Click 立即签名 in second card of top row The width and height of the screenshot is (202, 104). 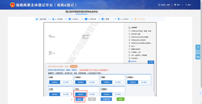pyautogui.click(x=81, y=82)
